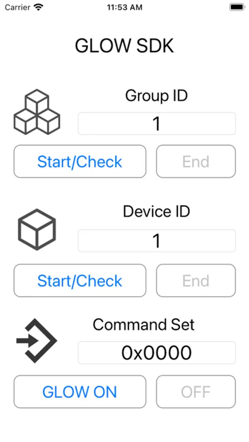This screenshot has width=249, height=442.
Task: Tap the arrow-into-diamond Command Set icon
Action: tap(37, 341)
